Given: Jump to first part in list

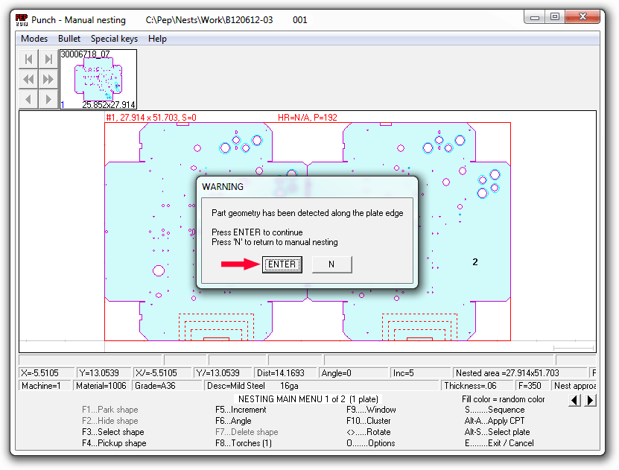Looking at the screenshot, I should [28, 60].
